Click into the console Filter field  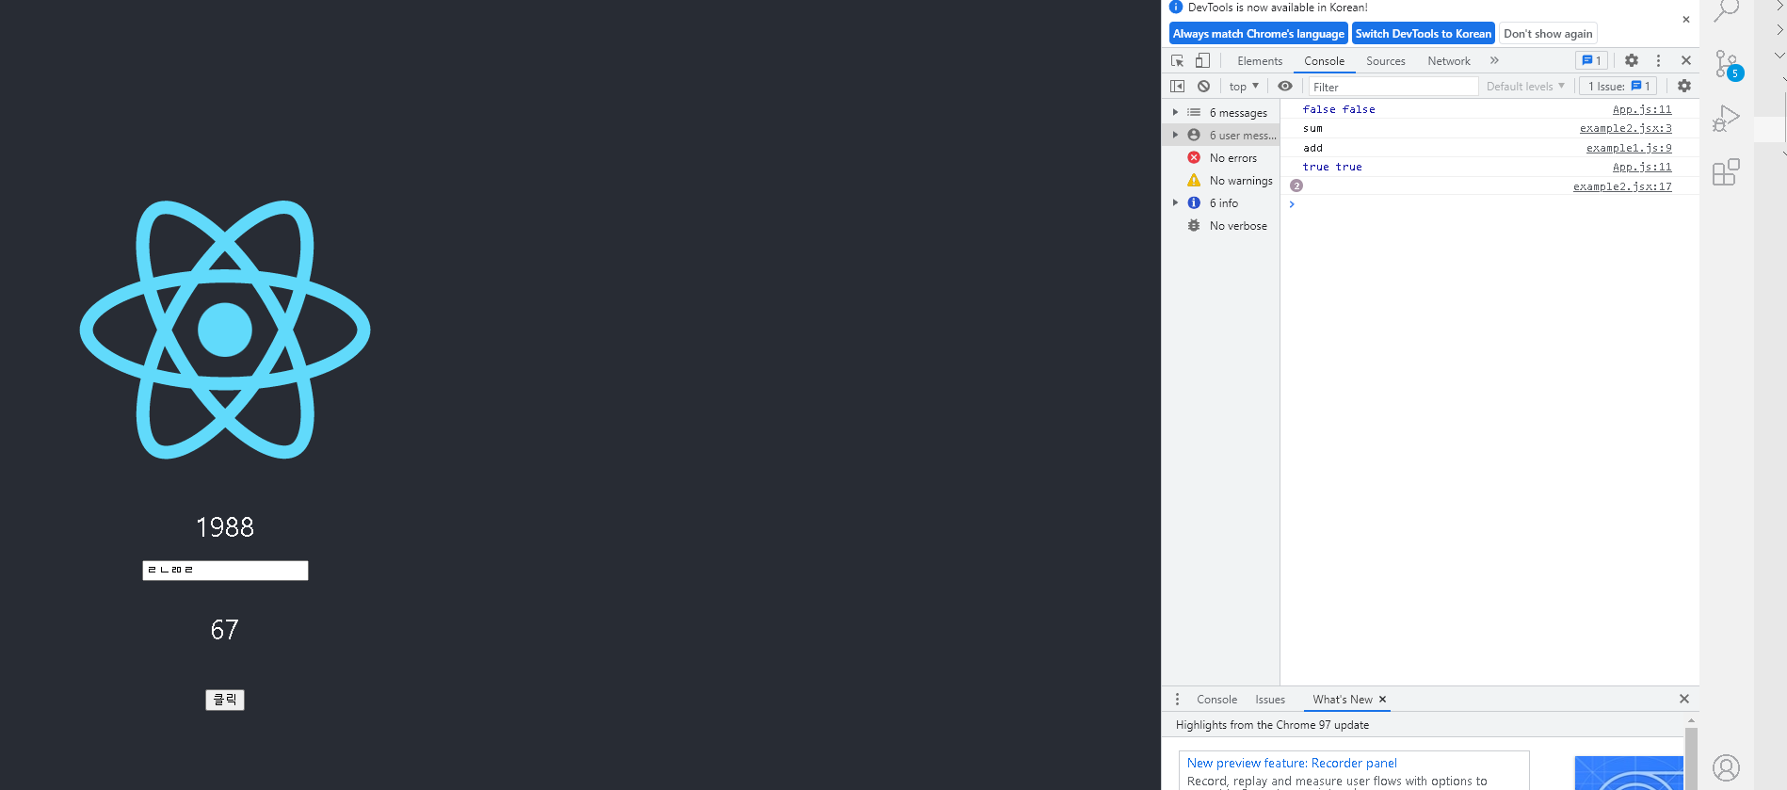click(x=1393, y=87)
